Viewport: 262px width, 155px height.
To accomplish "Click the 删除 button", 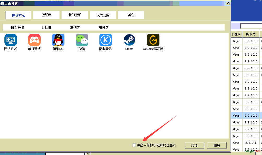I will click(x=217, y=145).
